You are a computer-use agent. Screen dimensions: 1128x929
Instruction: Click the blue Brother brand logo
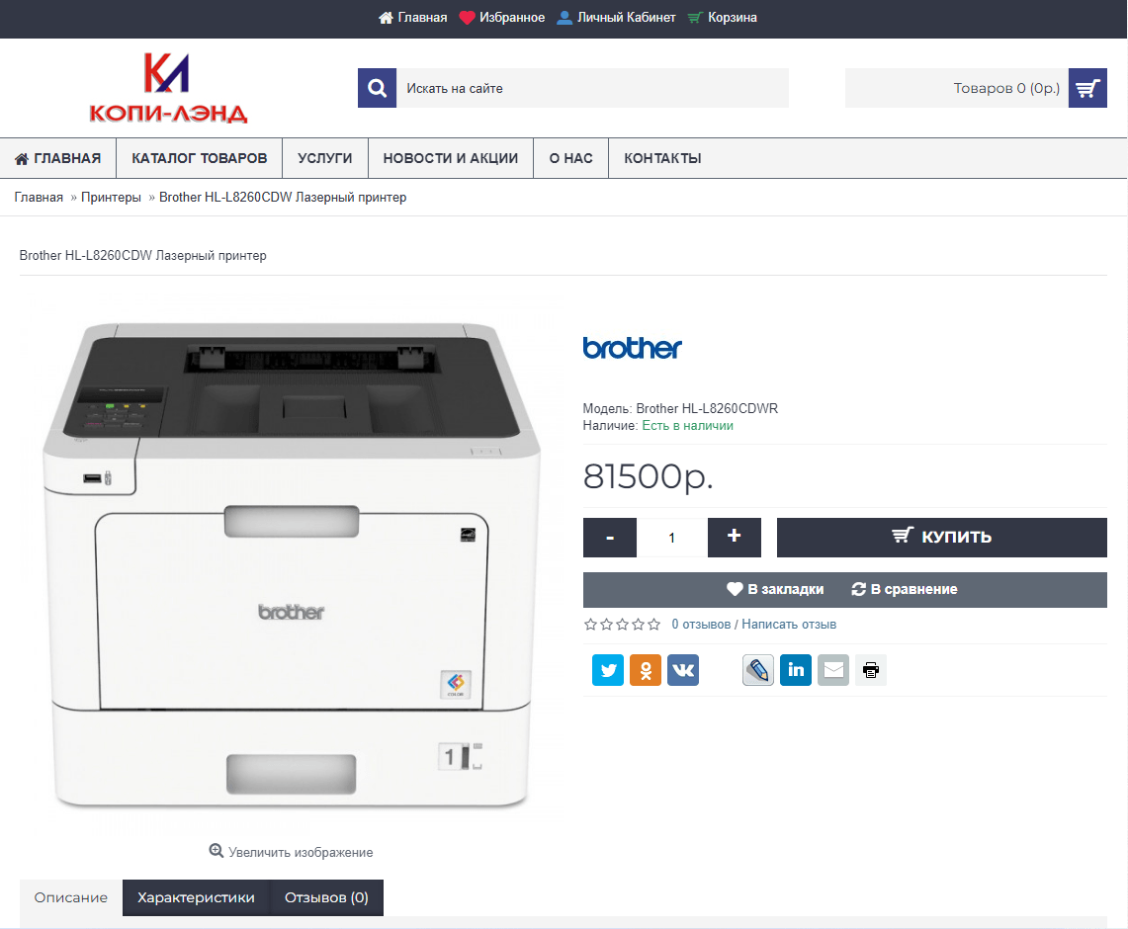[632, 348]
